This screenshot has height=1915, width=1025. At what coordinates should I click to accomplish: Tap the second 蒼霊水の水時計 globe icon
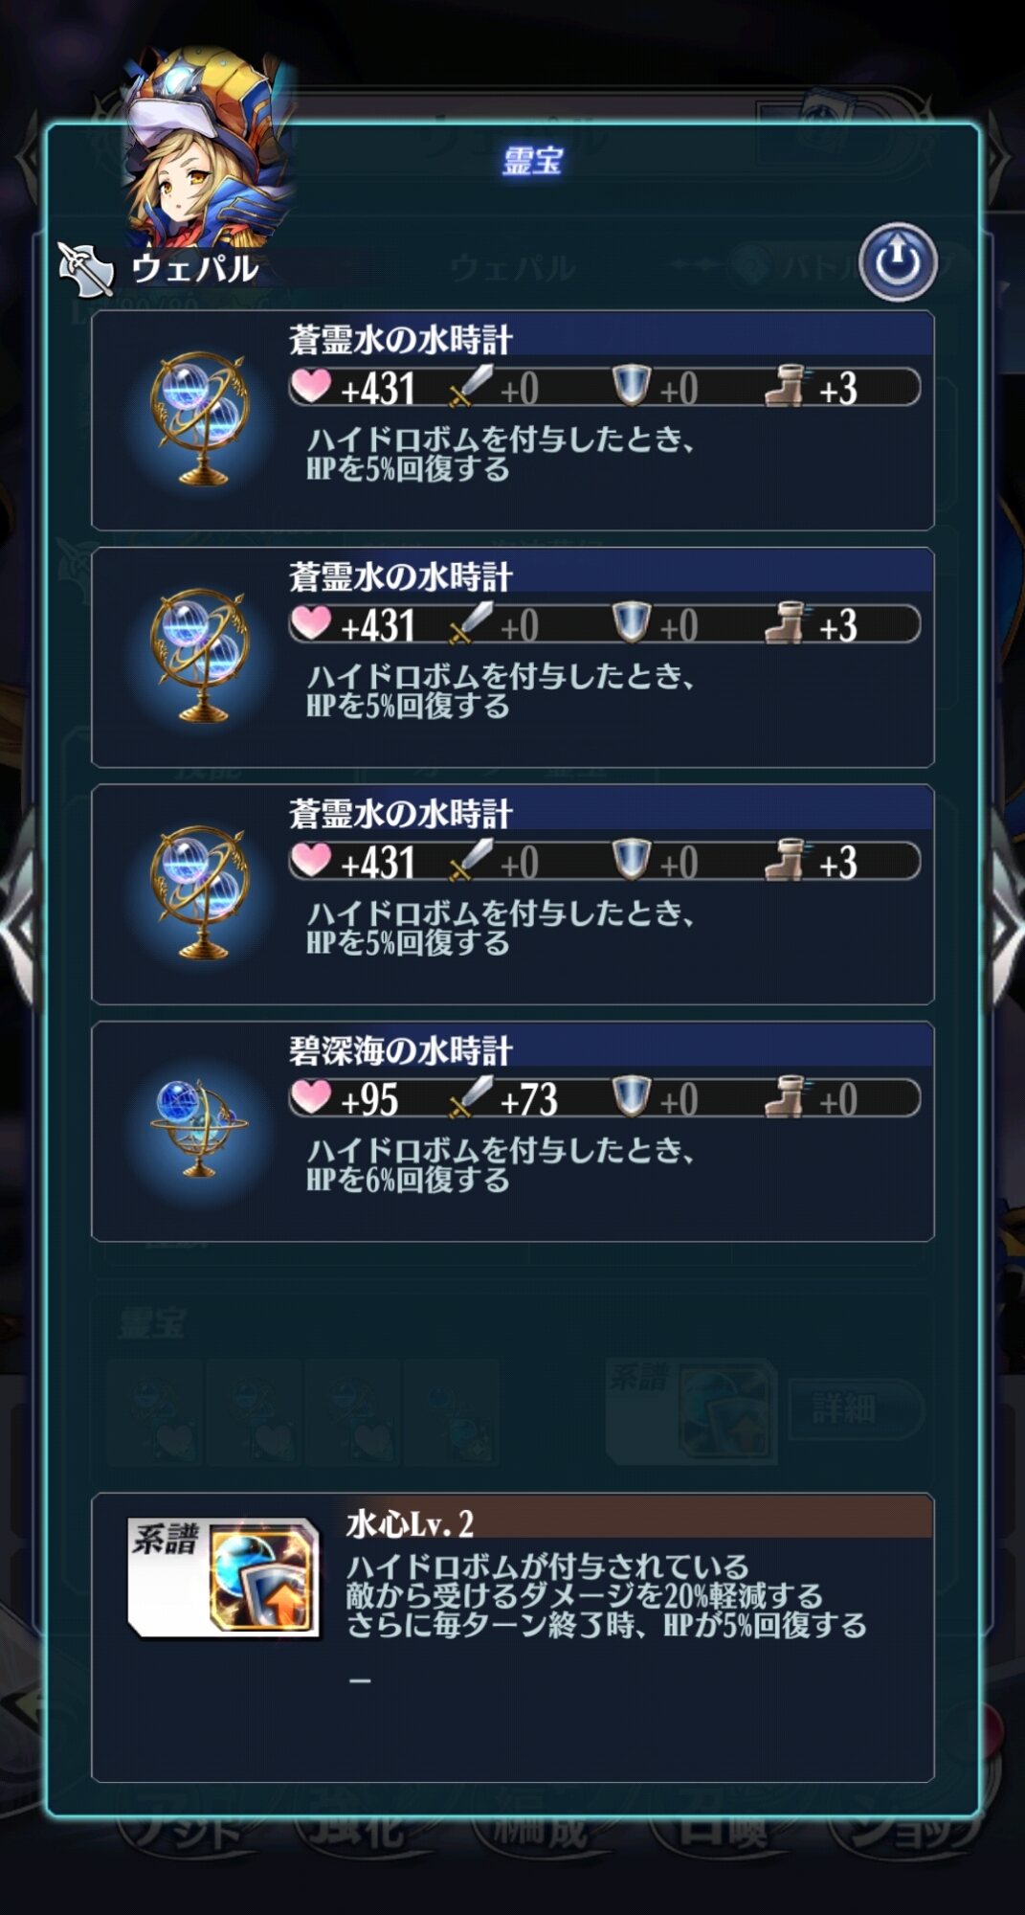click(199, 655)
